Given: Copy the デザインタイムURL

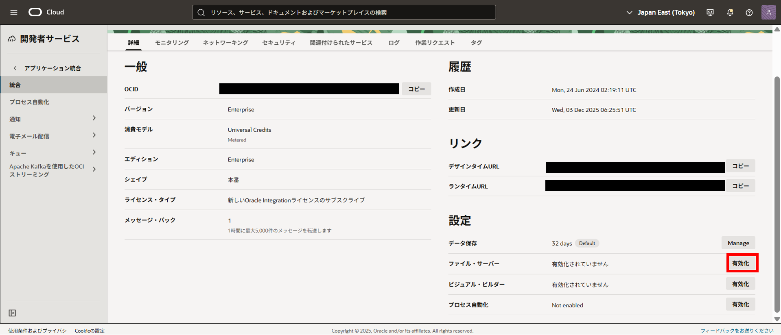Looking at the screenshot, I should tap(740, 166).
